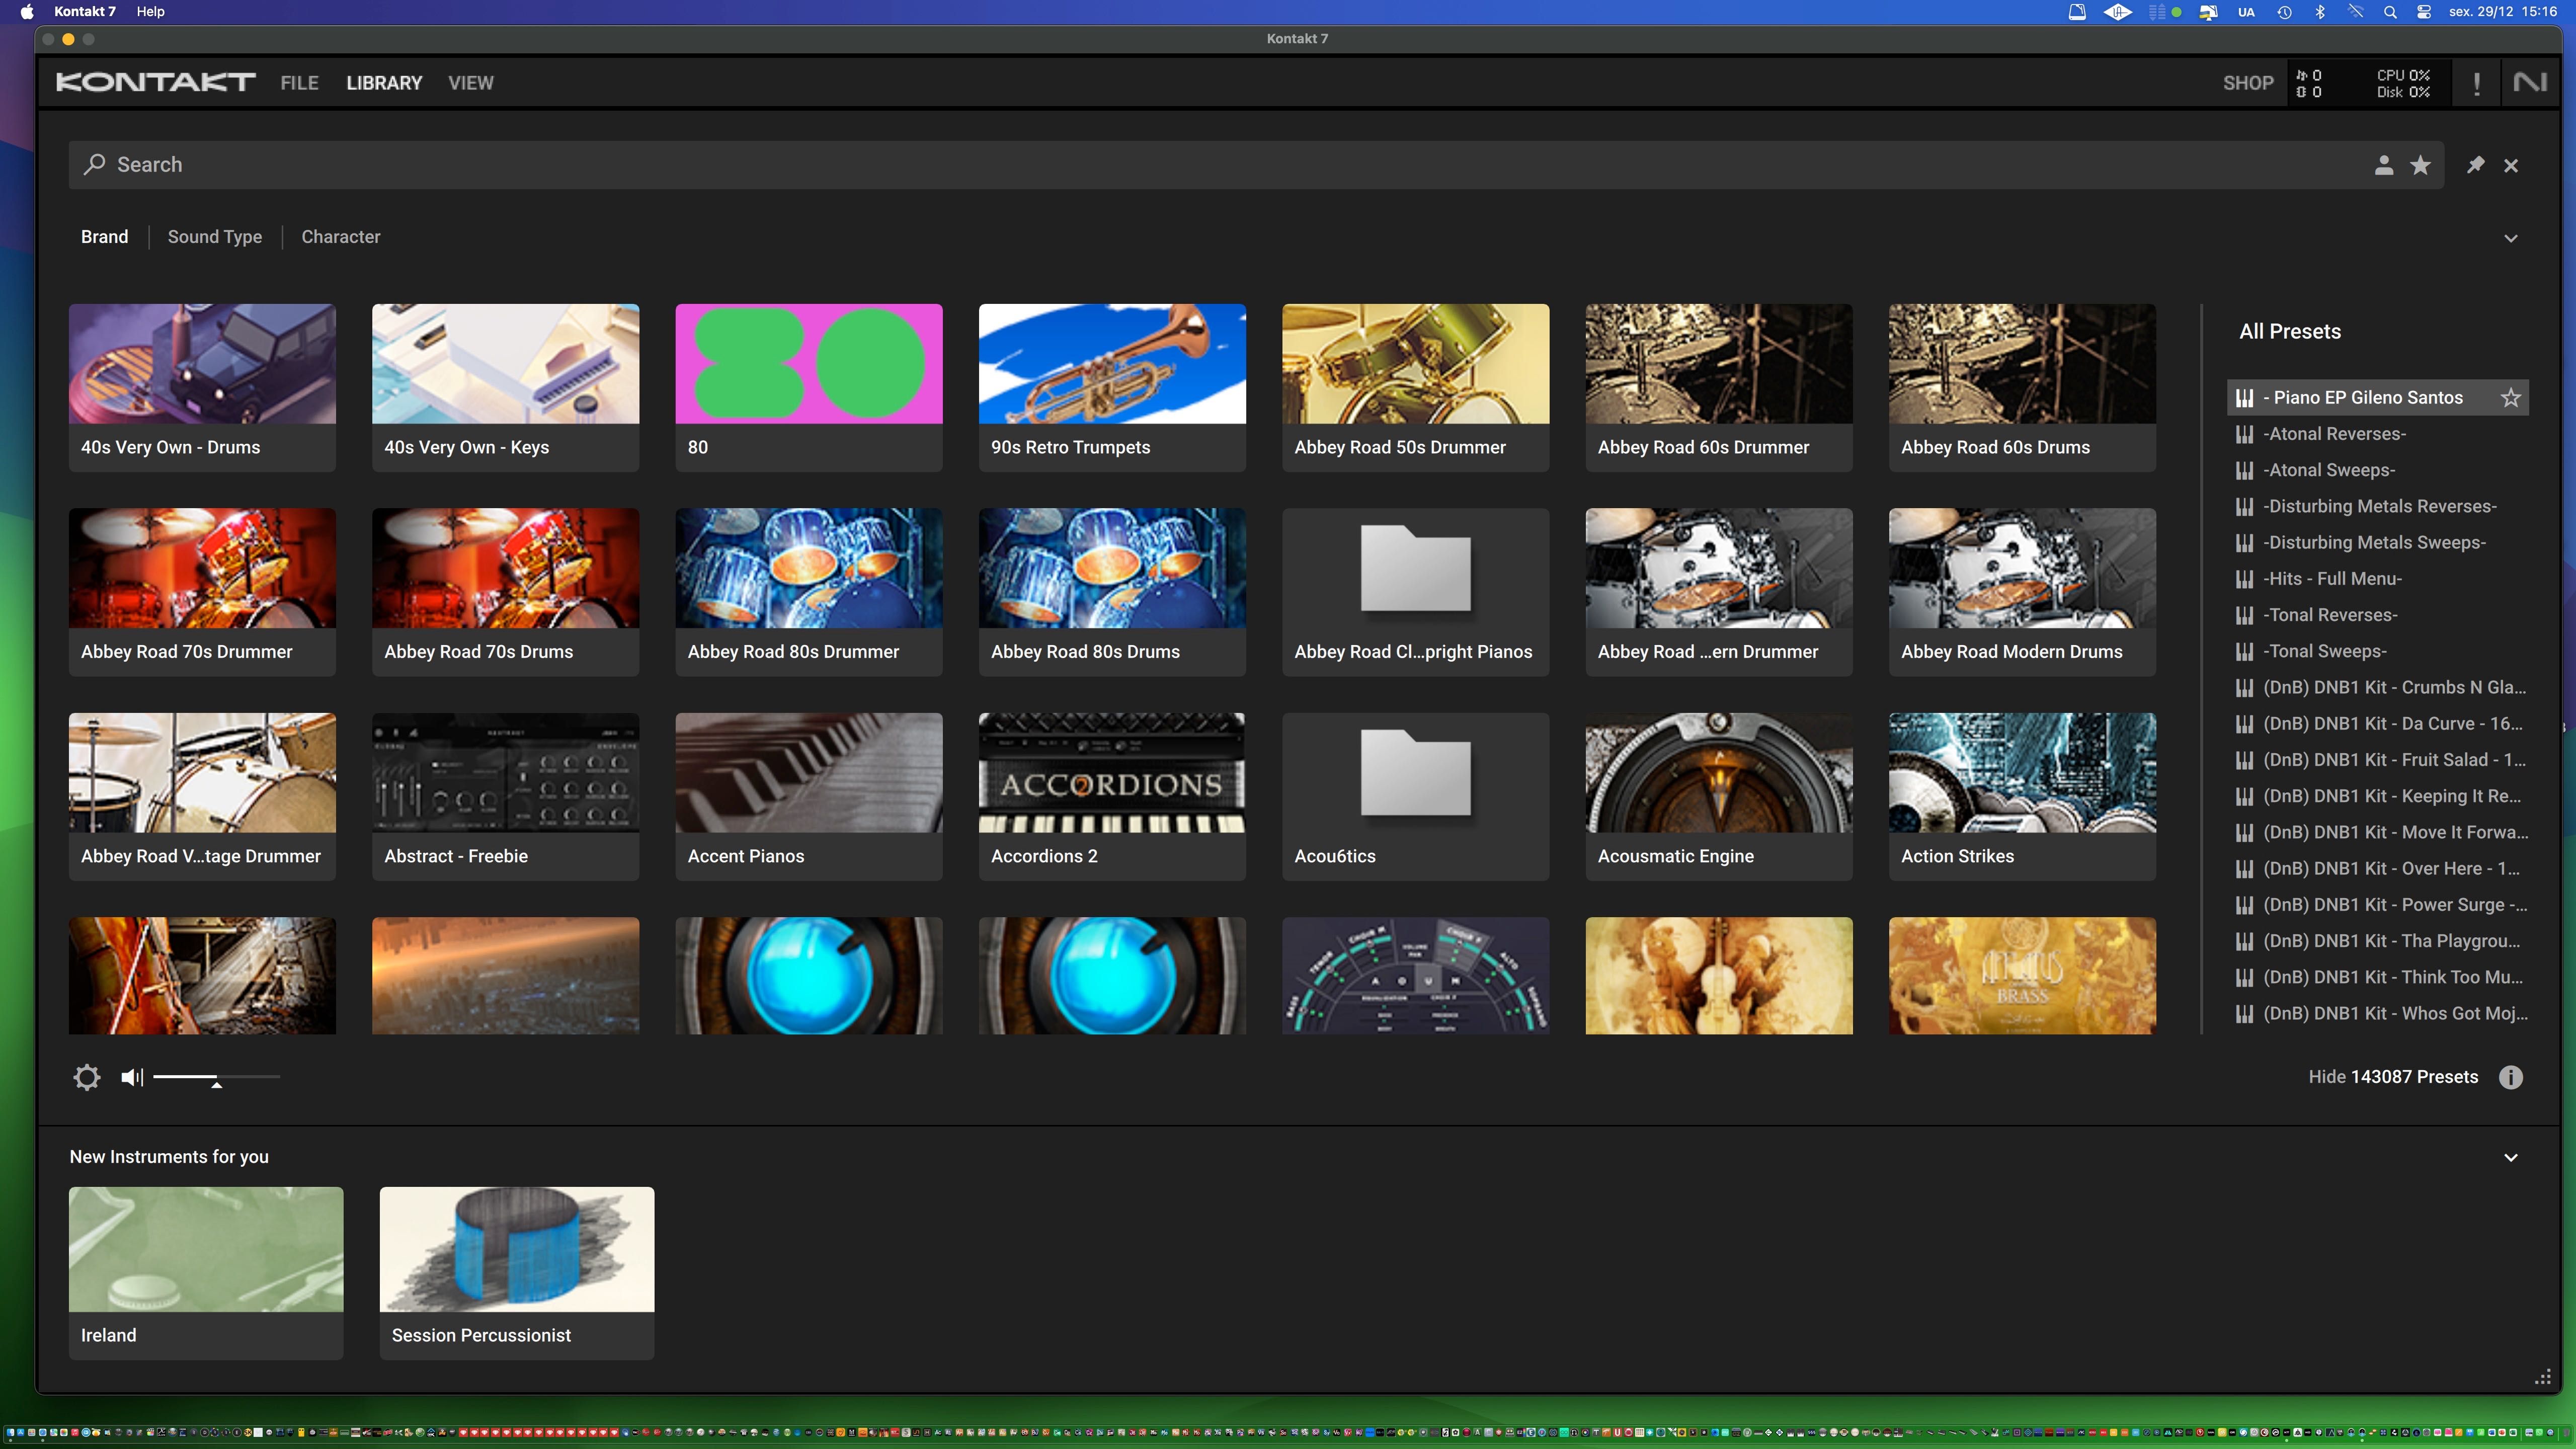Open the Session Percussionist instrument tile

click(x=517, y=1273)
